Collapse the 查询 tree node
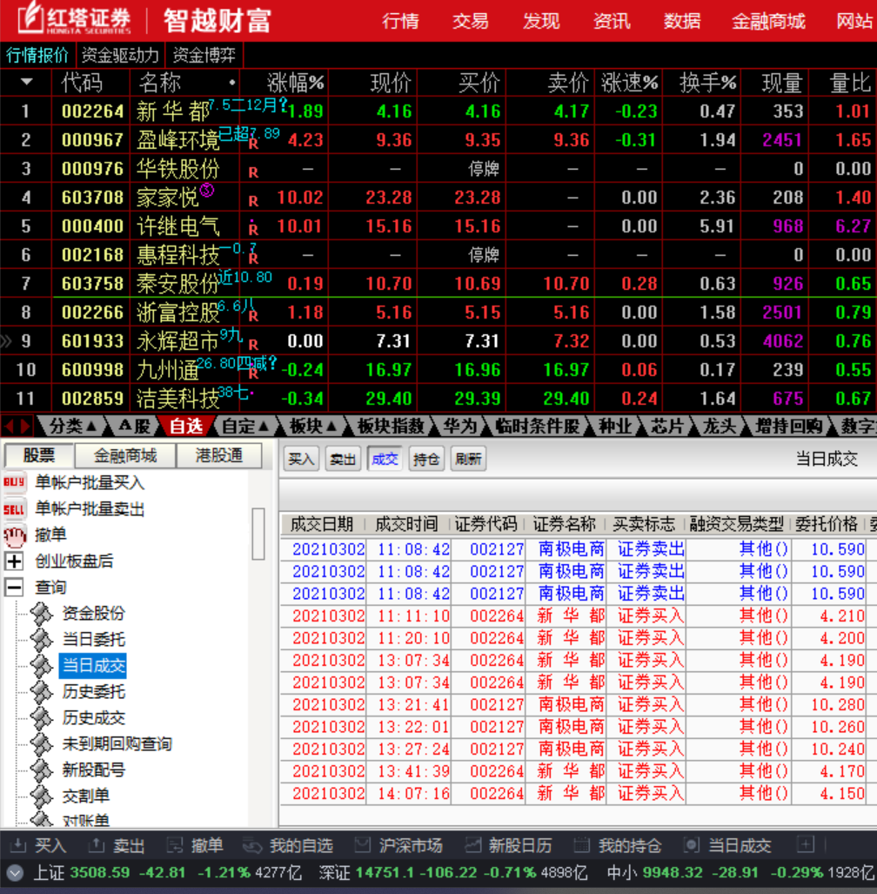Viewport: 877px width, 894px height. tap(14, 588)
